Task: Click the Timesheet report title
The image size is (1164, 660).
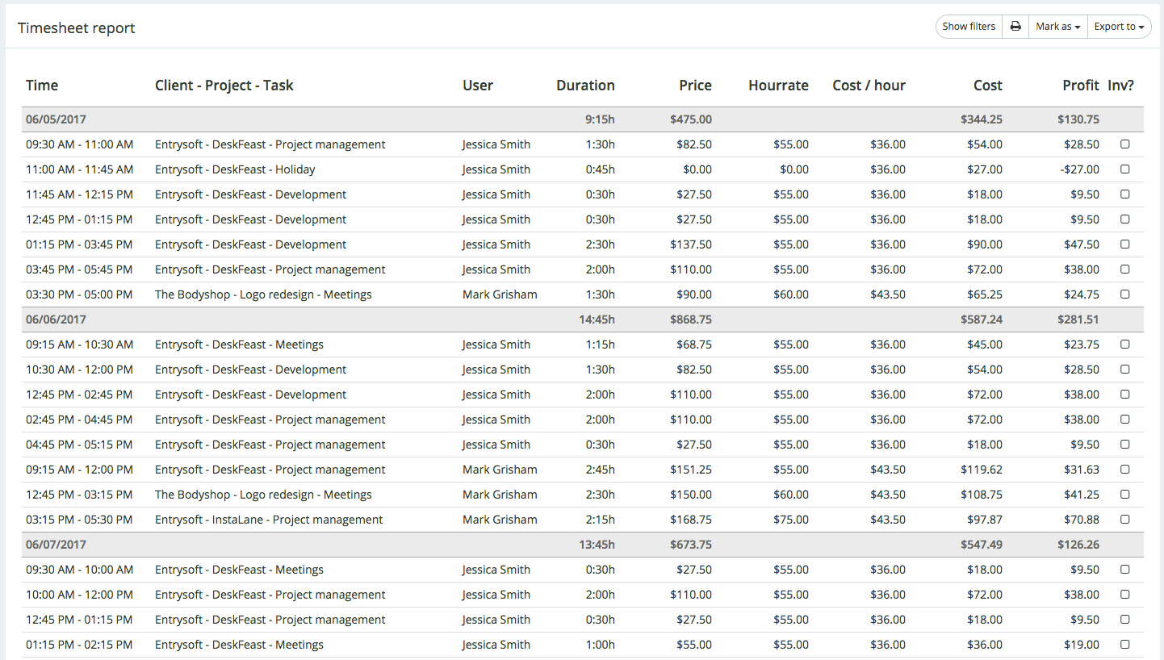Action: pyautogui.click(x=77, y=28)
